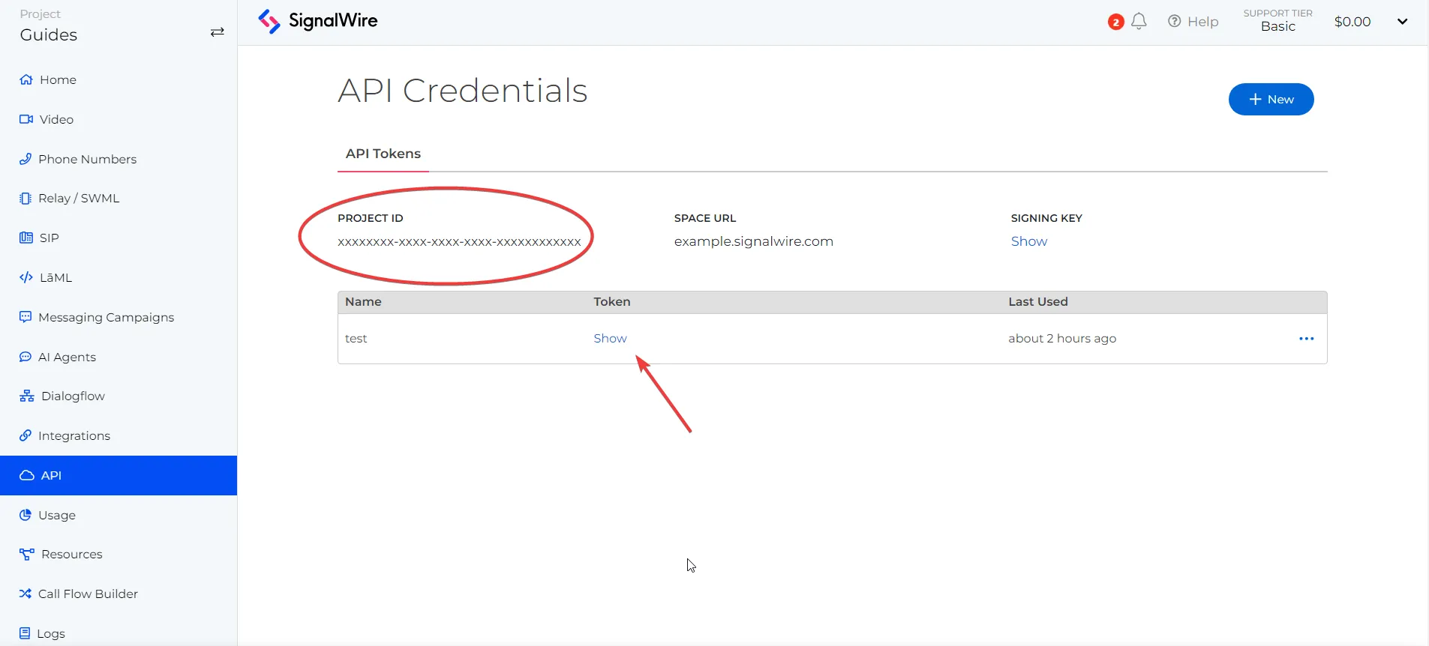Open the Resources menu label
Screen dimensions: 1429x646
tap(72, 555)
